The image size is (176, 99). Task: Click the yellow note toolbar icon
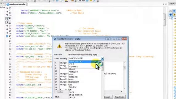91,1
